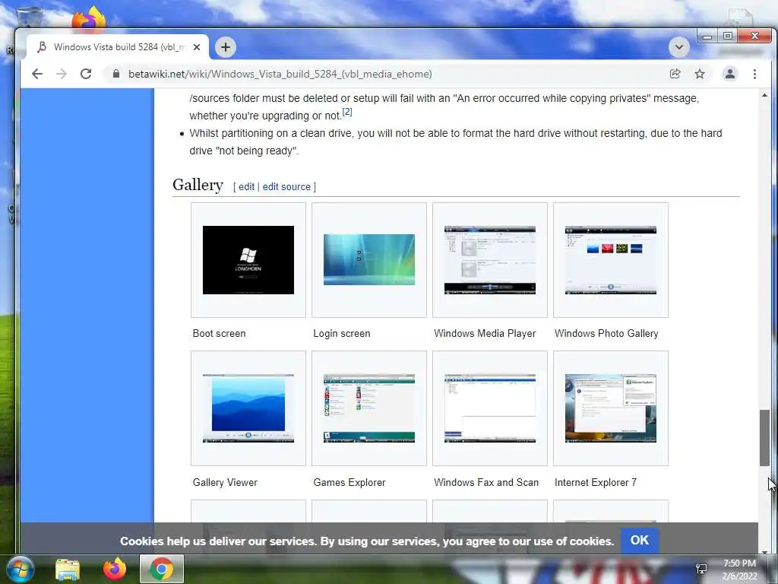The width and height of the screenshot is (778, 584).
Task: Open the Windows Media Player thumbnail
Action: (x=490, y=260)
